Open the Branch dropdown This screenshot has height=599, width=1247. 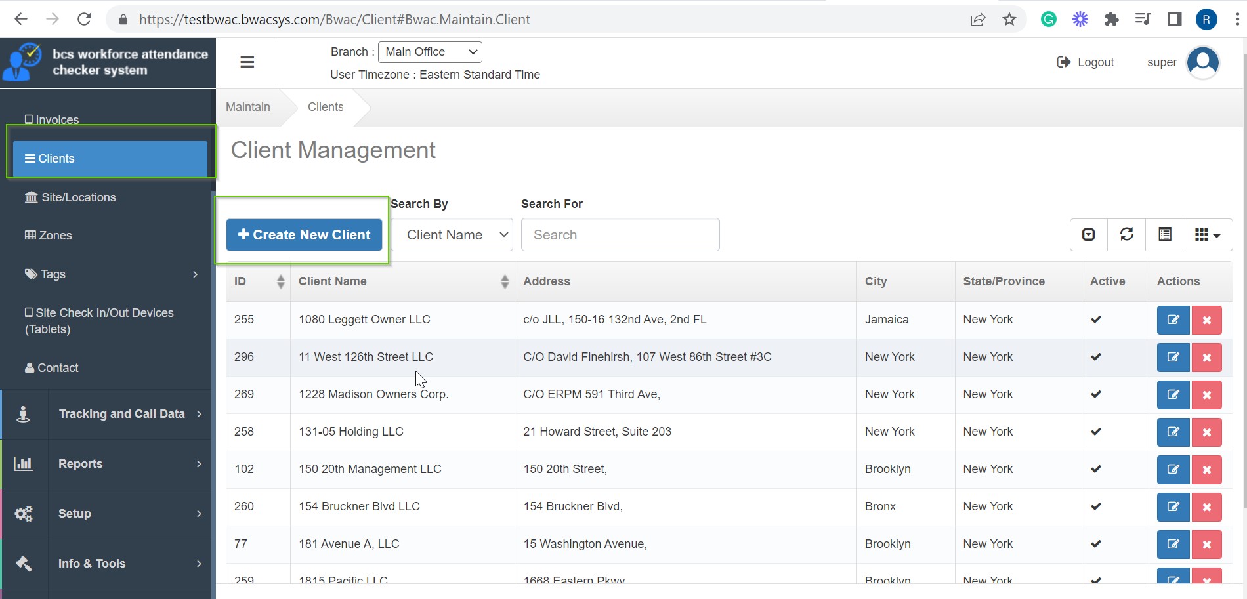point(430,52)
